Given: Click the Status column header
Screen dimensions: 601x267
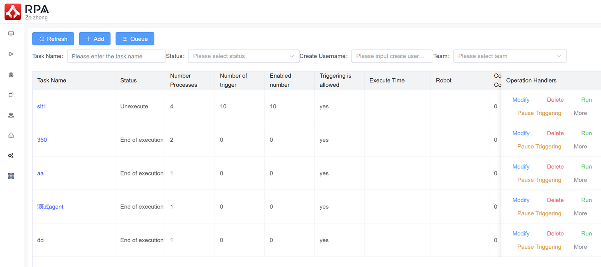Looking at the screenshot, I should 140,80.
